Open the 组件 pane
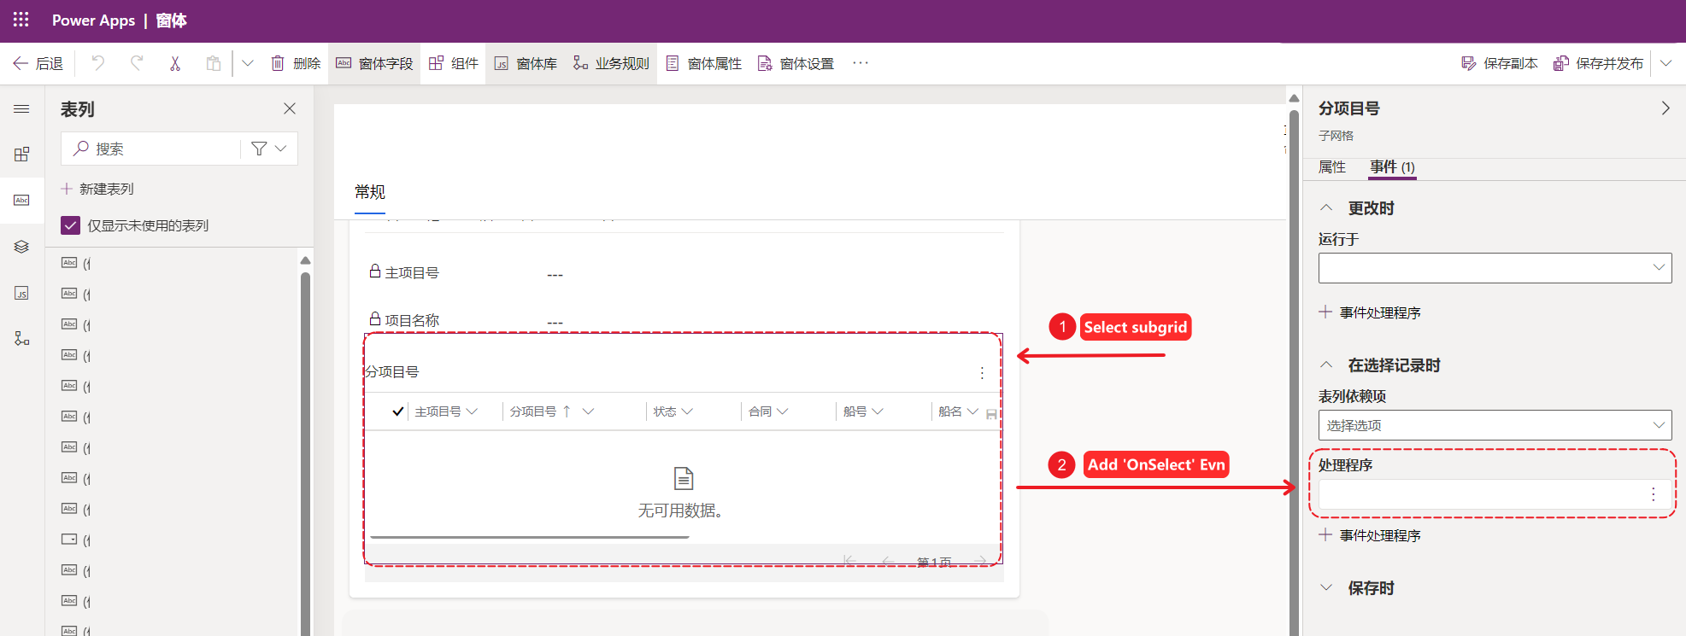Image resolution: width=1686 pixels, height=636 pixels. [x=453, y=63]
